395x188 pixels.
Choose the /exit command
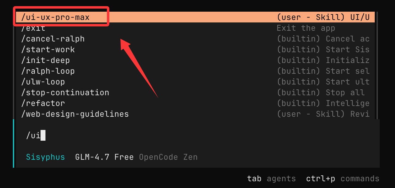coord(33,28)
